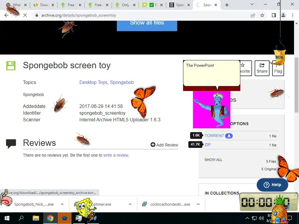The height and width of the screenshot is (224, 299).
Task: Bookmark this page with the star icon
Action: click(262, 15)
